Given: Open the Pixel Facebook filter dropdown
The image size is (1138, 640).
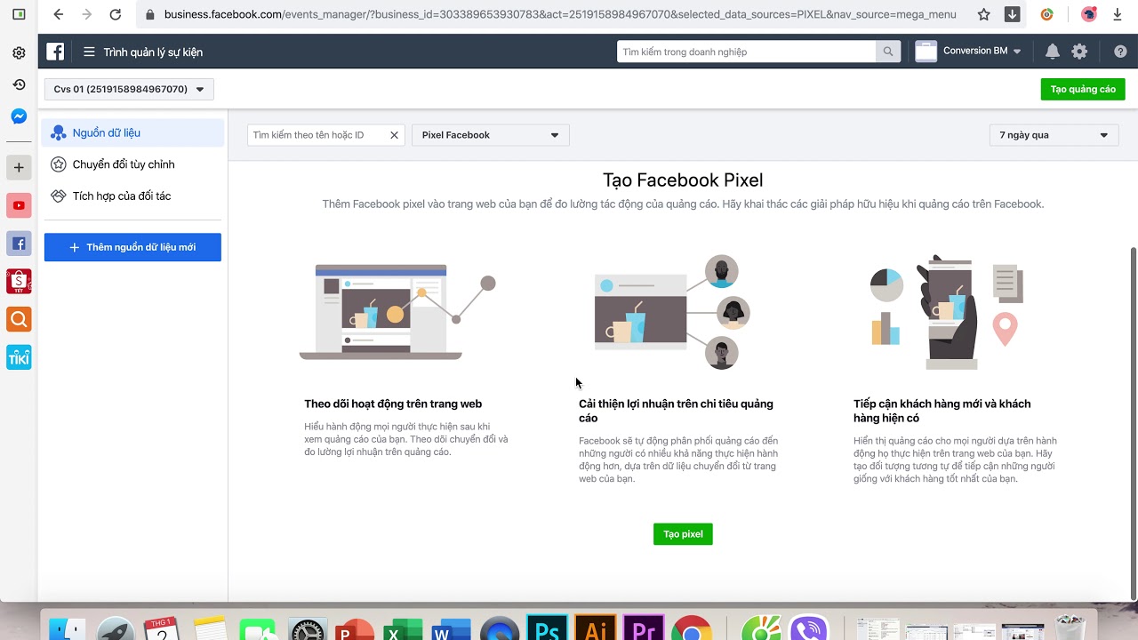Looking at the screenshot, I should (x=490, y=135).
